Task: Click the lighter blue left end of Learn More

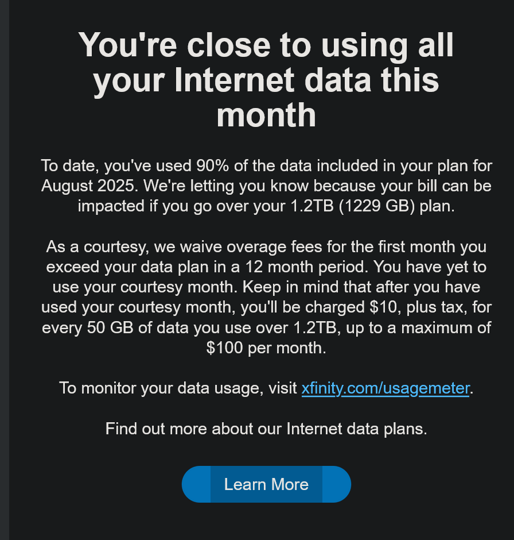Action: coord(196,484)
